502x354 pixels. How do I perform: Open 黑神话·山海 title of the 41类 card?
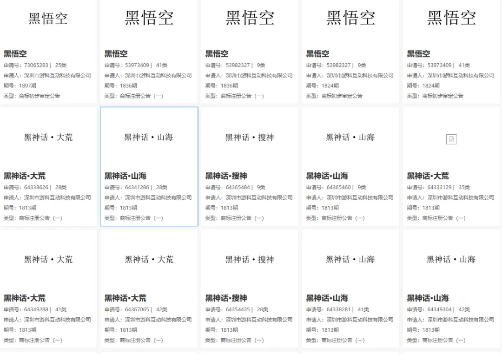click(327, 298)
